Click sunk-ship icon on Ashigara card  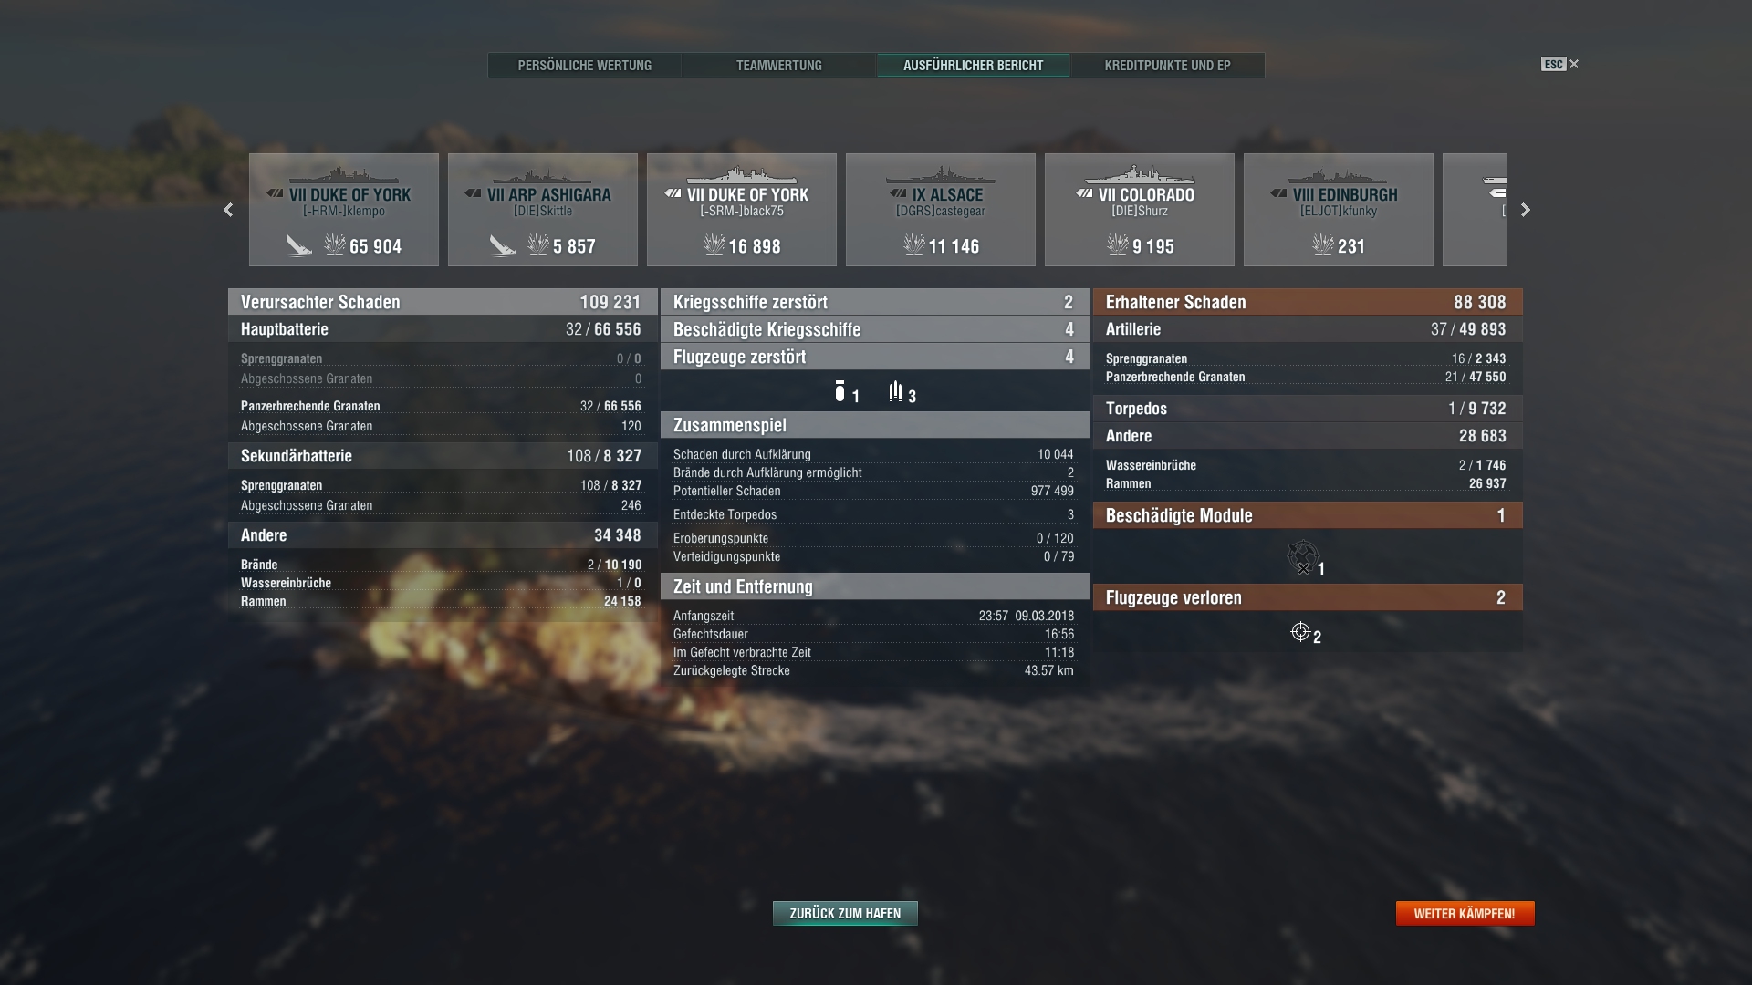[x=502, y=245]
